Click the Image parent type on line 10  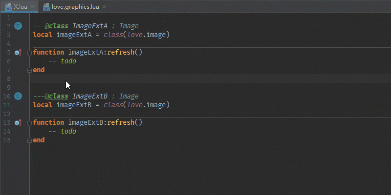coord(129,96)
